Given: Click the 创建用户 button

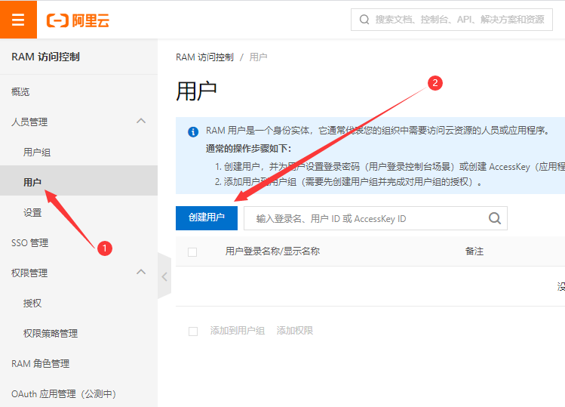Looking at the screenshot, I should pos(207,218).
